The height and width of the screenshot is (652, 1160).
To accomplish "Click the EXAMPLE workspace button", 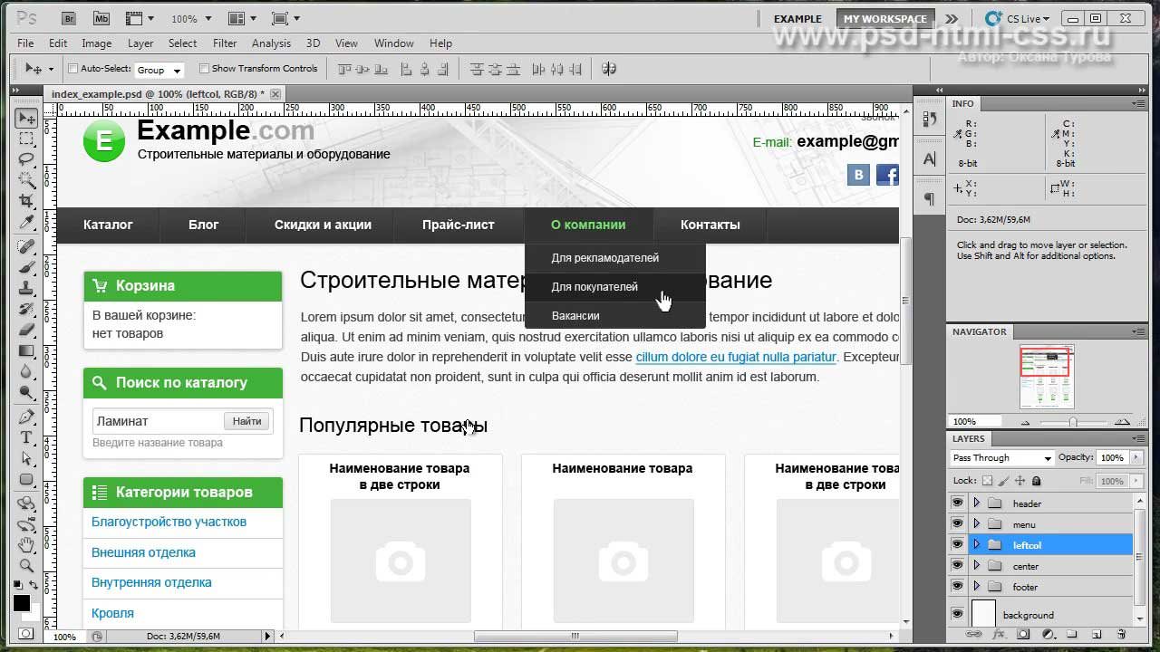I will [x=797, y=19].
